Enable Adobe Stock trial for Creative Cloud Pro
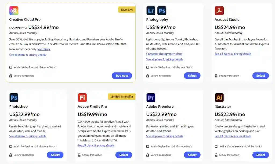Viewport: 275px width, 164px height. pyautogui.click(x=11, y=67)
